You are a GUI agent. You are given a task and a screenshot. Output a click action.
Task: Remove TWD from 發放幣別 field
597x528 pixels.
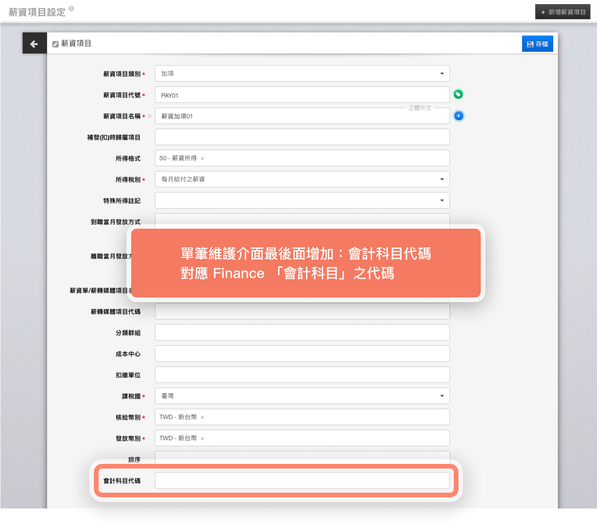(202, 438)
